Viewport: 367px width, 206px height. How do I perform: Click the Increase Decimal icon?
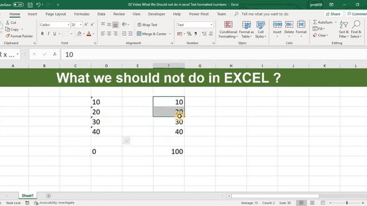204,34
